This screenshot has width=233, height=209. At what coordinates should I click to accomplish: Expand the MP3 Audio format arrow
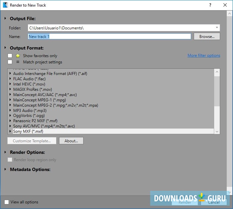(10, 110)
